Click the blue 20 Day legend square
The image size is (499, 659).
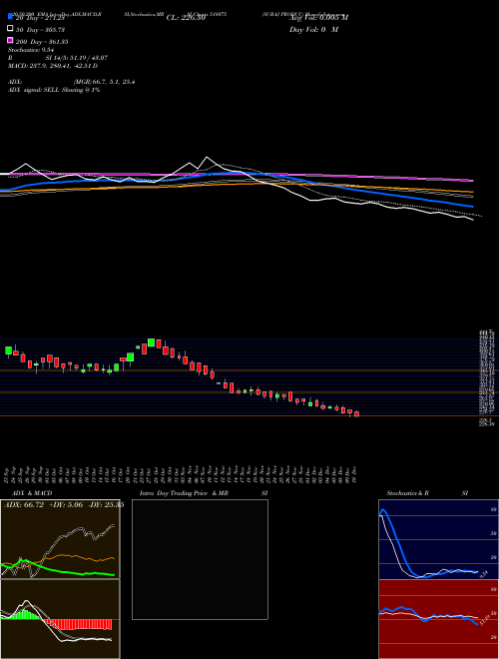tap(11, 16)
